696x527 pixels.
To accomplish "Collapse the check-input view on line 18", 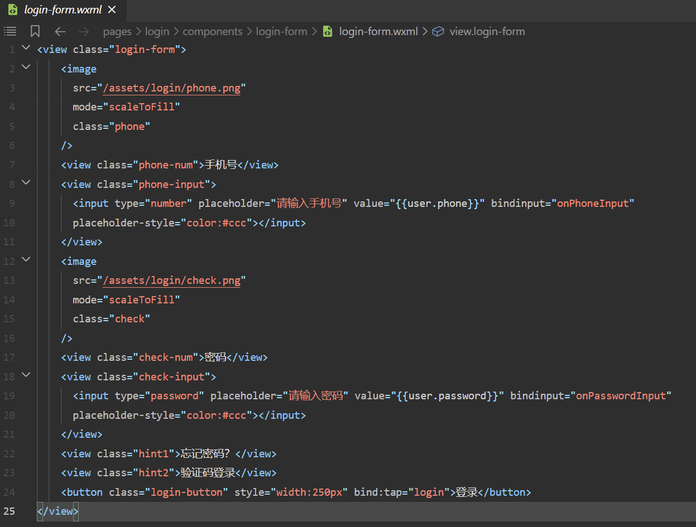I will [26, 375].
